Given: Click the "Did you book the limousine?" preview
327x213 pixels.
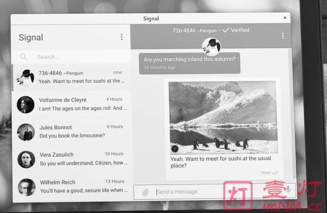Looking at the screenshot, I should click(72, 136).
